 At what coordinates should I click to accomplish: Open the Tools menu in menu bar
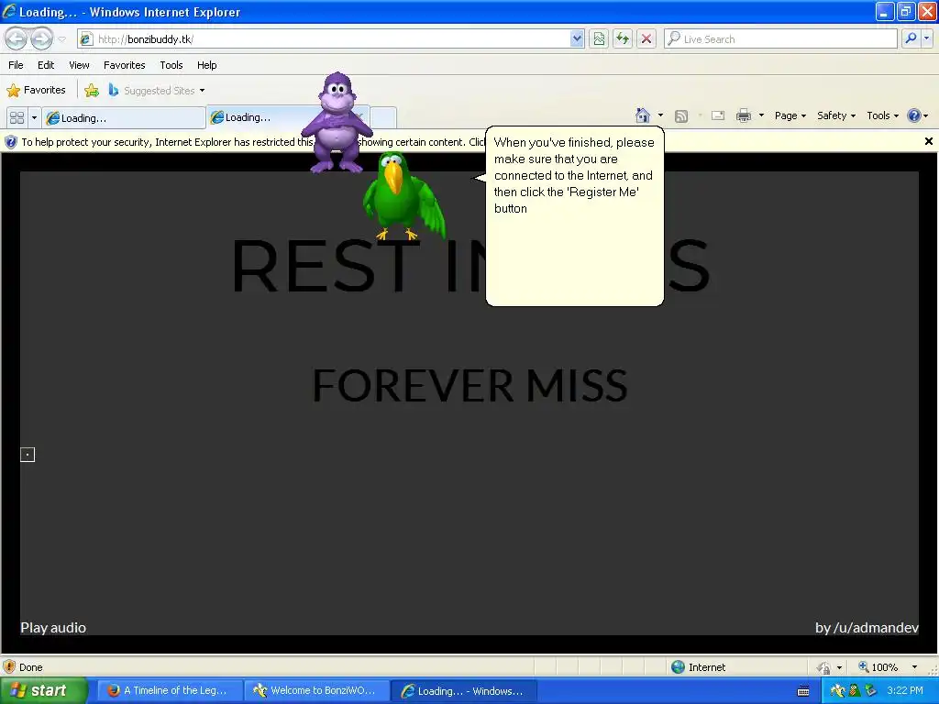pos(171,65)
